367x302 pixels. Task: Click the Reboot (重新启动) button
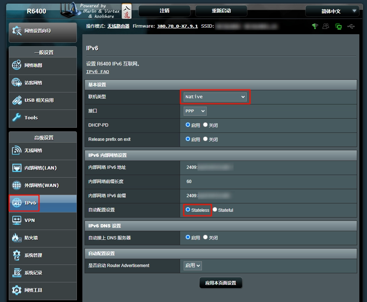click(x=221, y=11)
